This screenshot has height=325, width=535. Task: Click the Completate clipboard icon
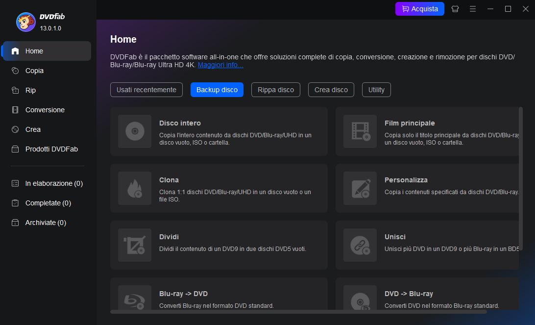point(15,203)
